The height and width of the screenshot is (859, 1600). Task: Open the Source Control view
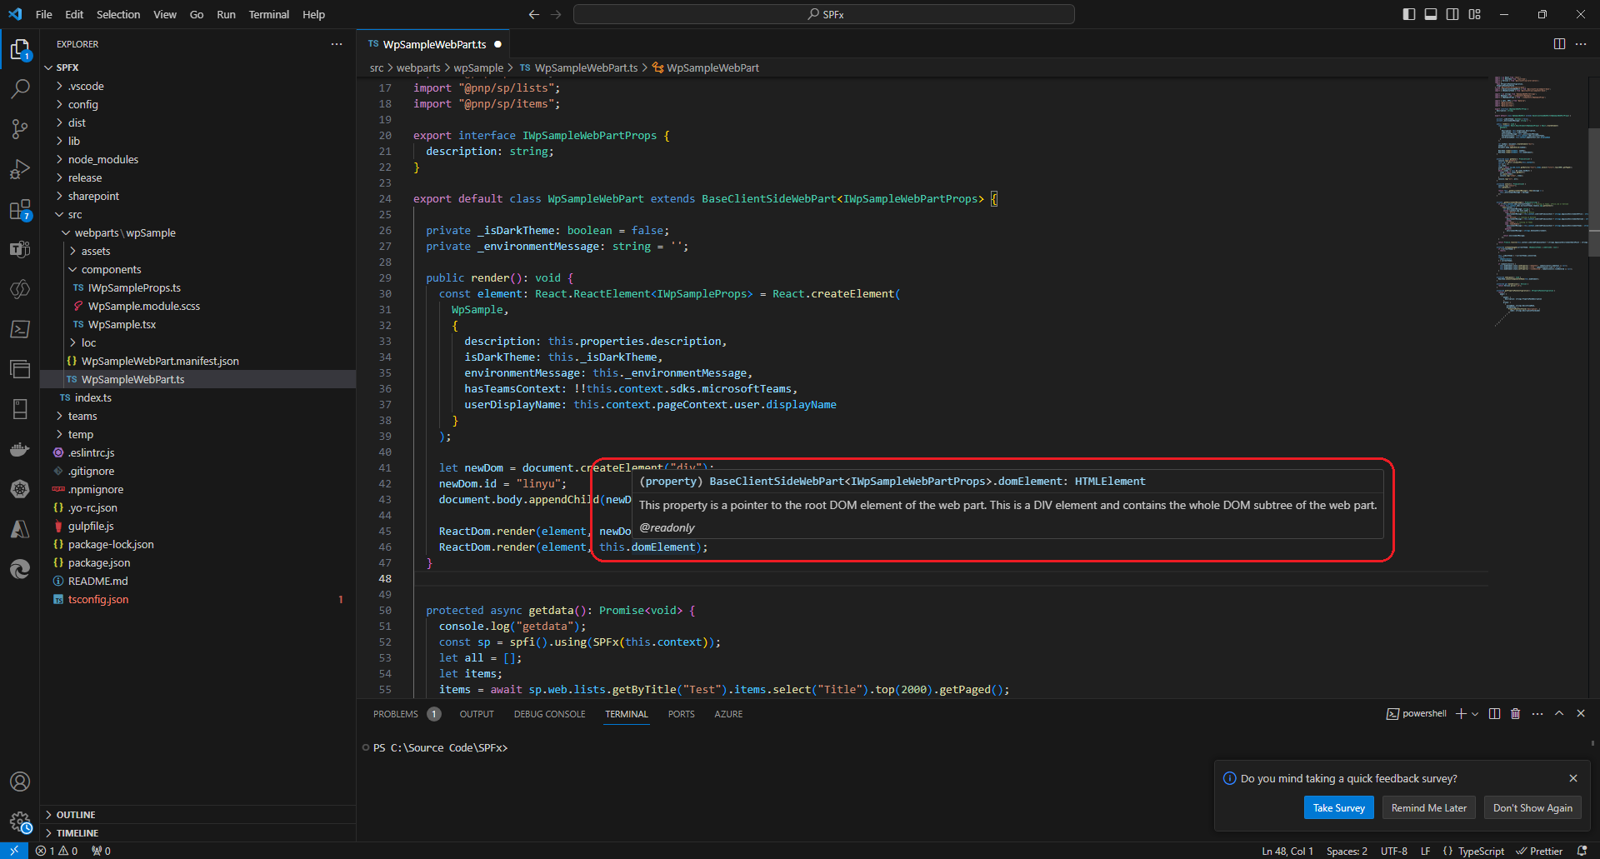point(20,128)
